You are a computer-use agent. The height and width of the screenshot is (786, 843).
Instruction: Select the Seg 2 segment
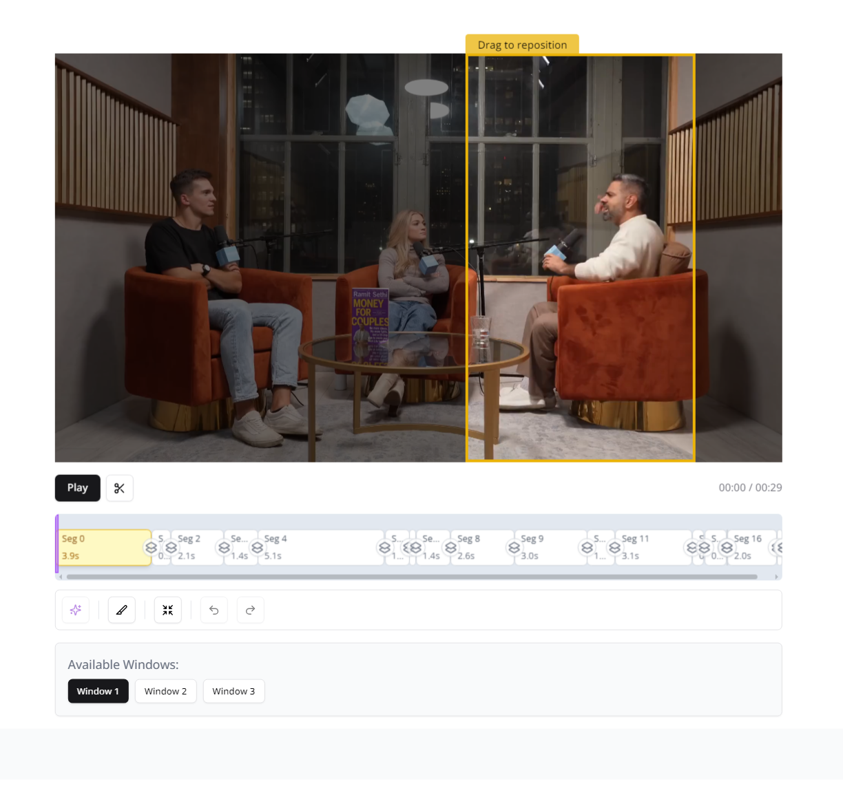pos(197,548)
